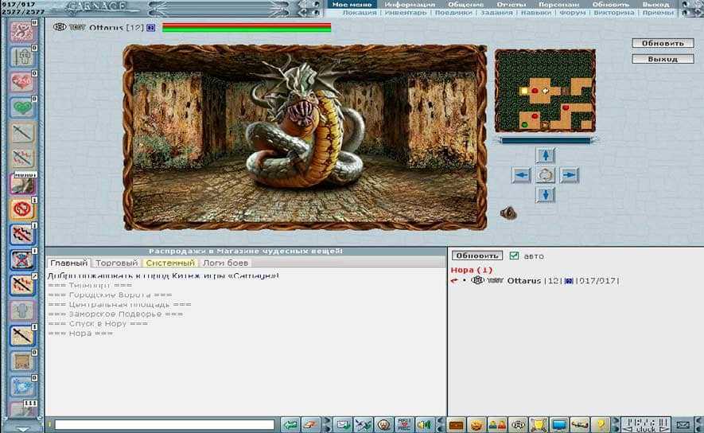
Task: Toggle the авто checkbox
Action: (514, 256)
